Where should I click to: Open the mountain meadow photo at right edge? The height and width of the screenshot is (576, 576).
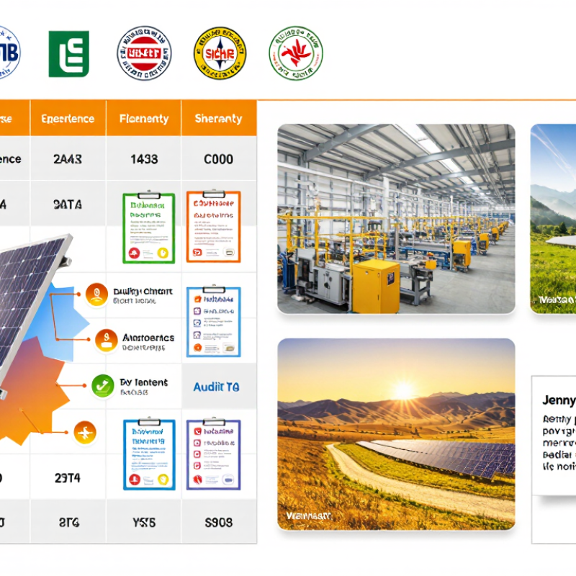(x=553, y=219)
